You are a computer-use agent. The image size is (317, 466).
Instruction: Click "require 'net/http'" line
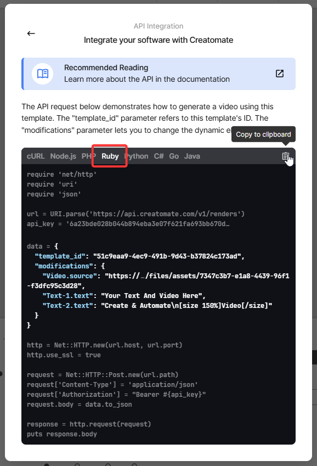pyautogui.click(x=62, y=175)
